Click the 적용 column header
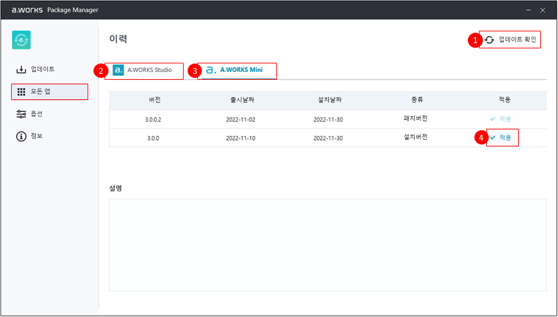Image resolution: width=558 pixels, height=317 pixels. 504,100
